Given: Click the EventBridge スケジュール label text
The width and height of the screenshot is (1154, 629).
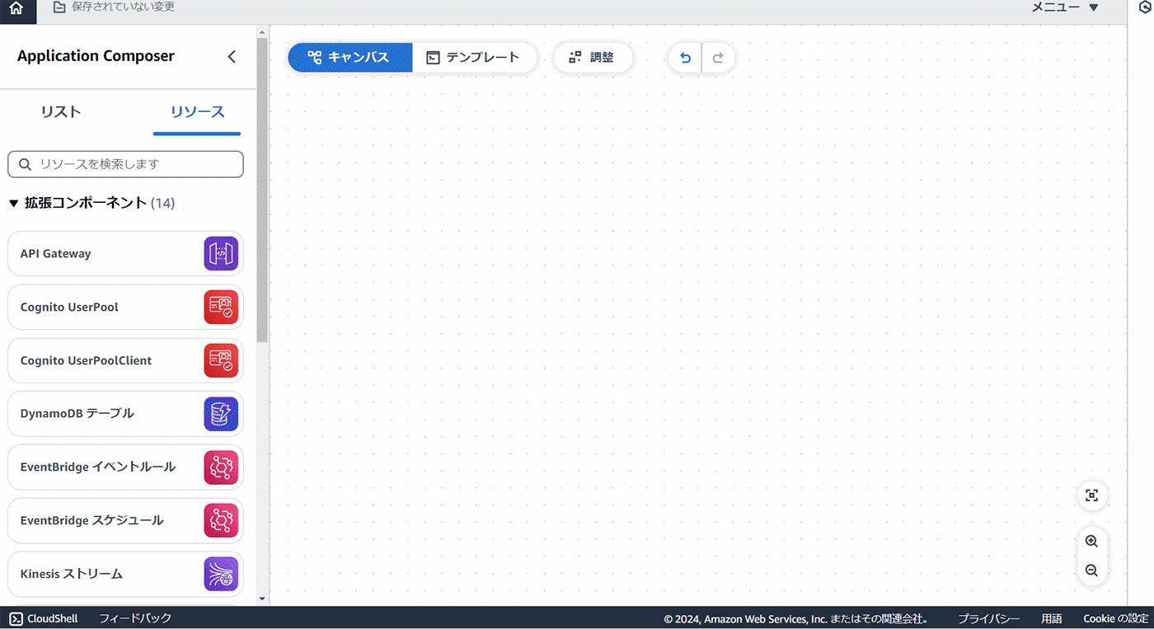Looking at the screenshot, I should coord(91,520).
